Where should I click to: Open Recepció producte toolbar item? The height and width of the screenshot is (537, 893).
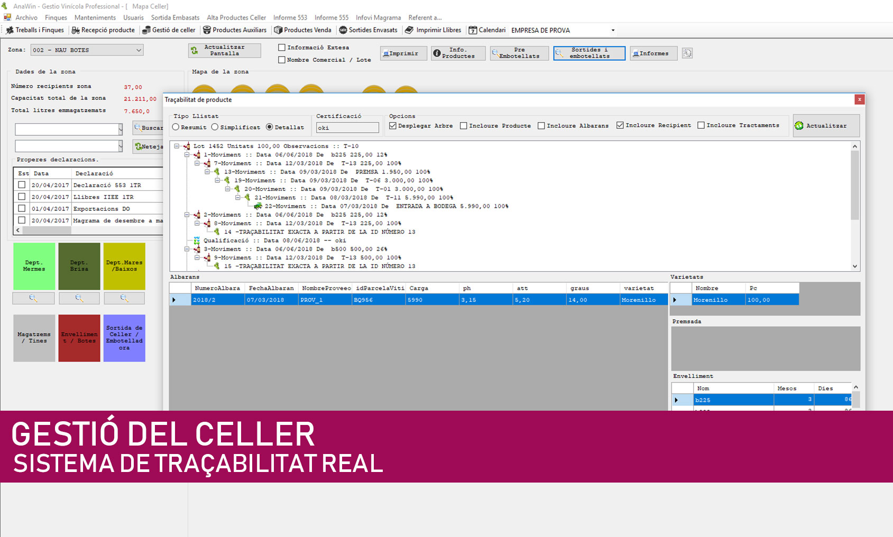[x=103, y=30]
